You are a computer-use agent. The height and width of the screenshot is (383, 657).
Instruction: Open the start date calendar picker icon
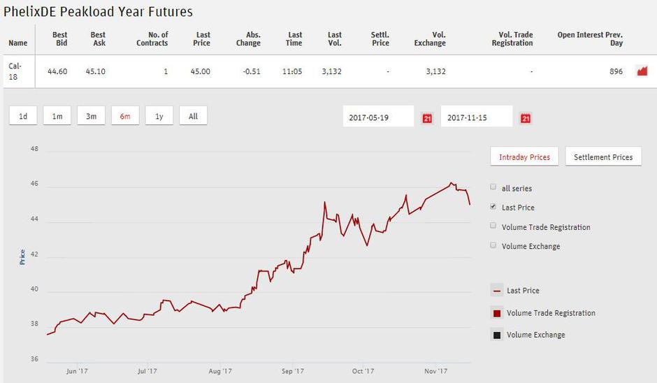pyautogui.click(x=428, y=118)
